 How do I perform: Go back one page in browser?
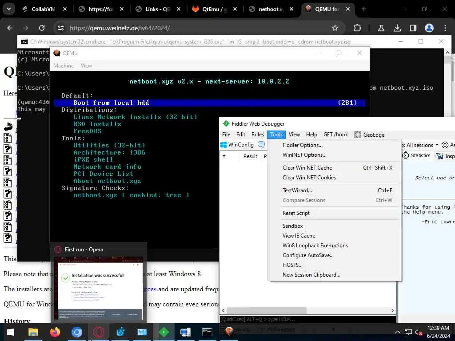[10, 28]
